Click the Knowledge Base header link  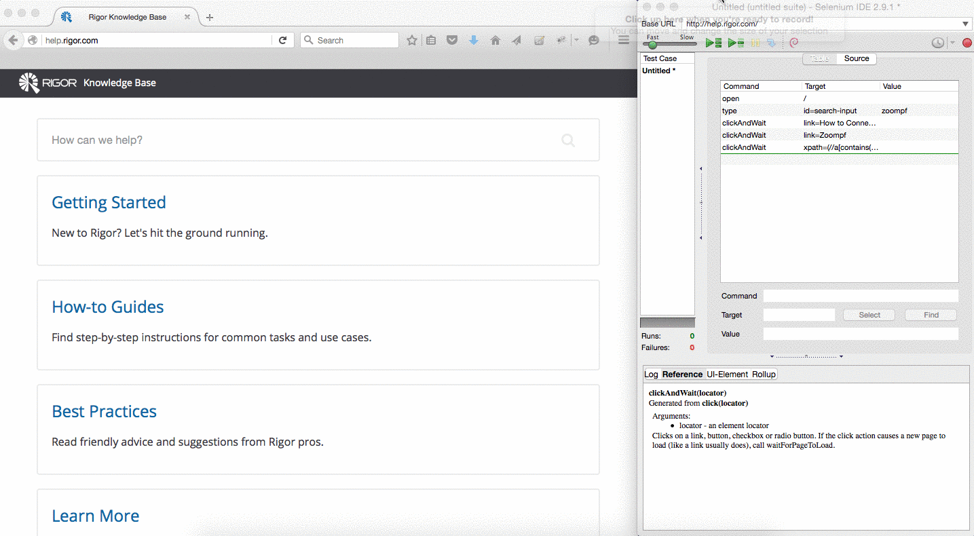point(119,83)
